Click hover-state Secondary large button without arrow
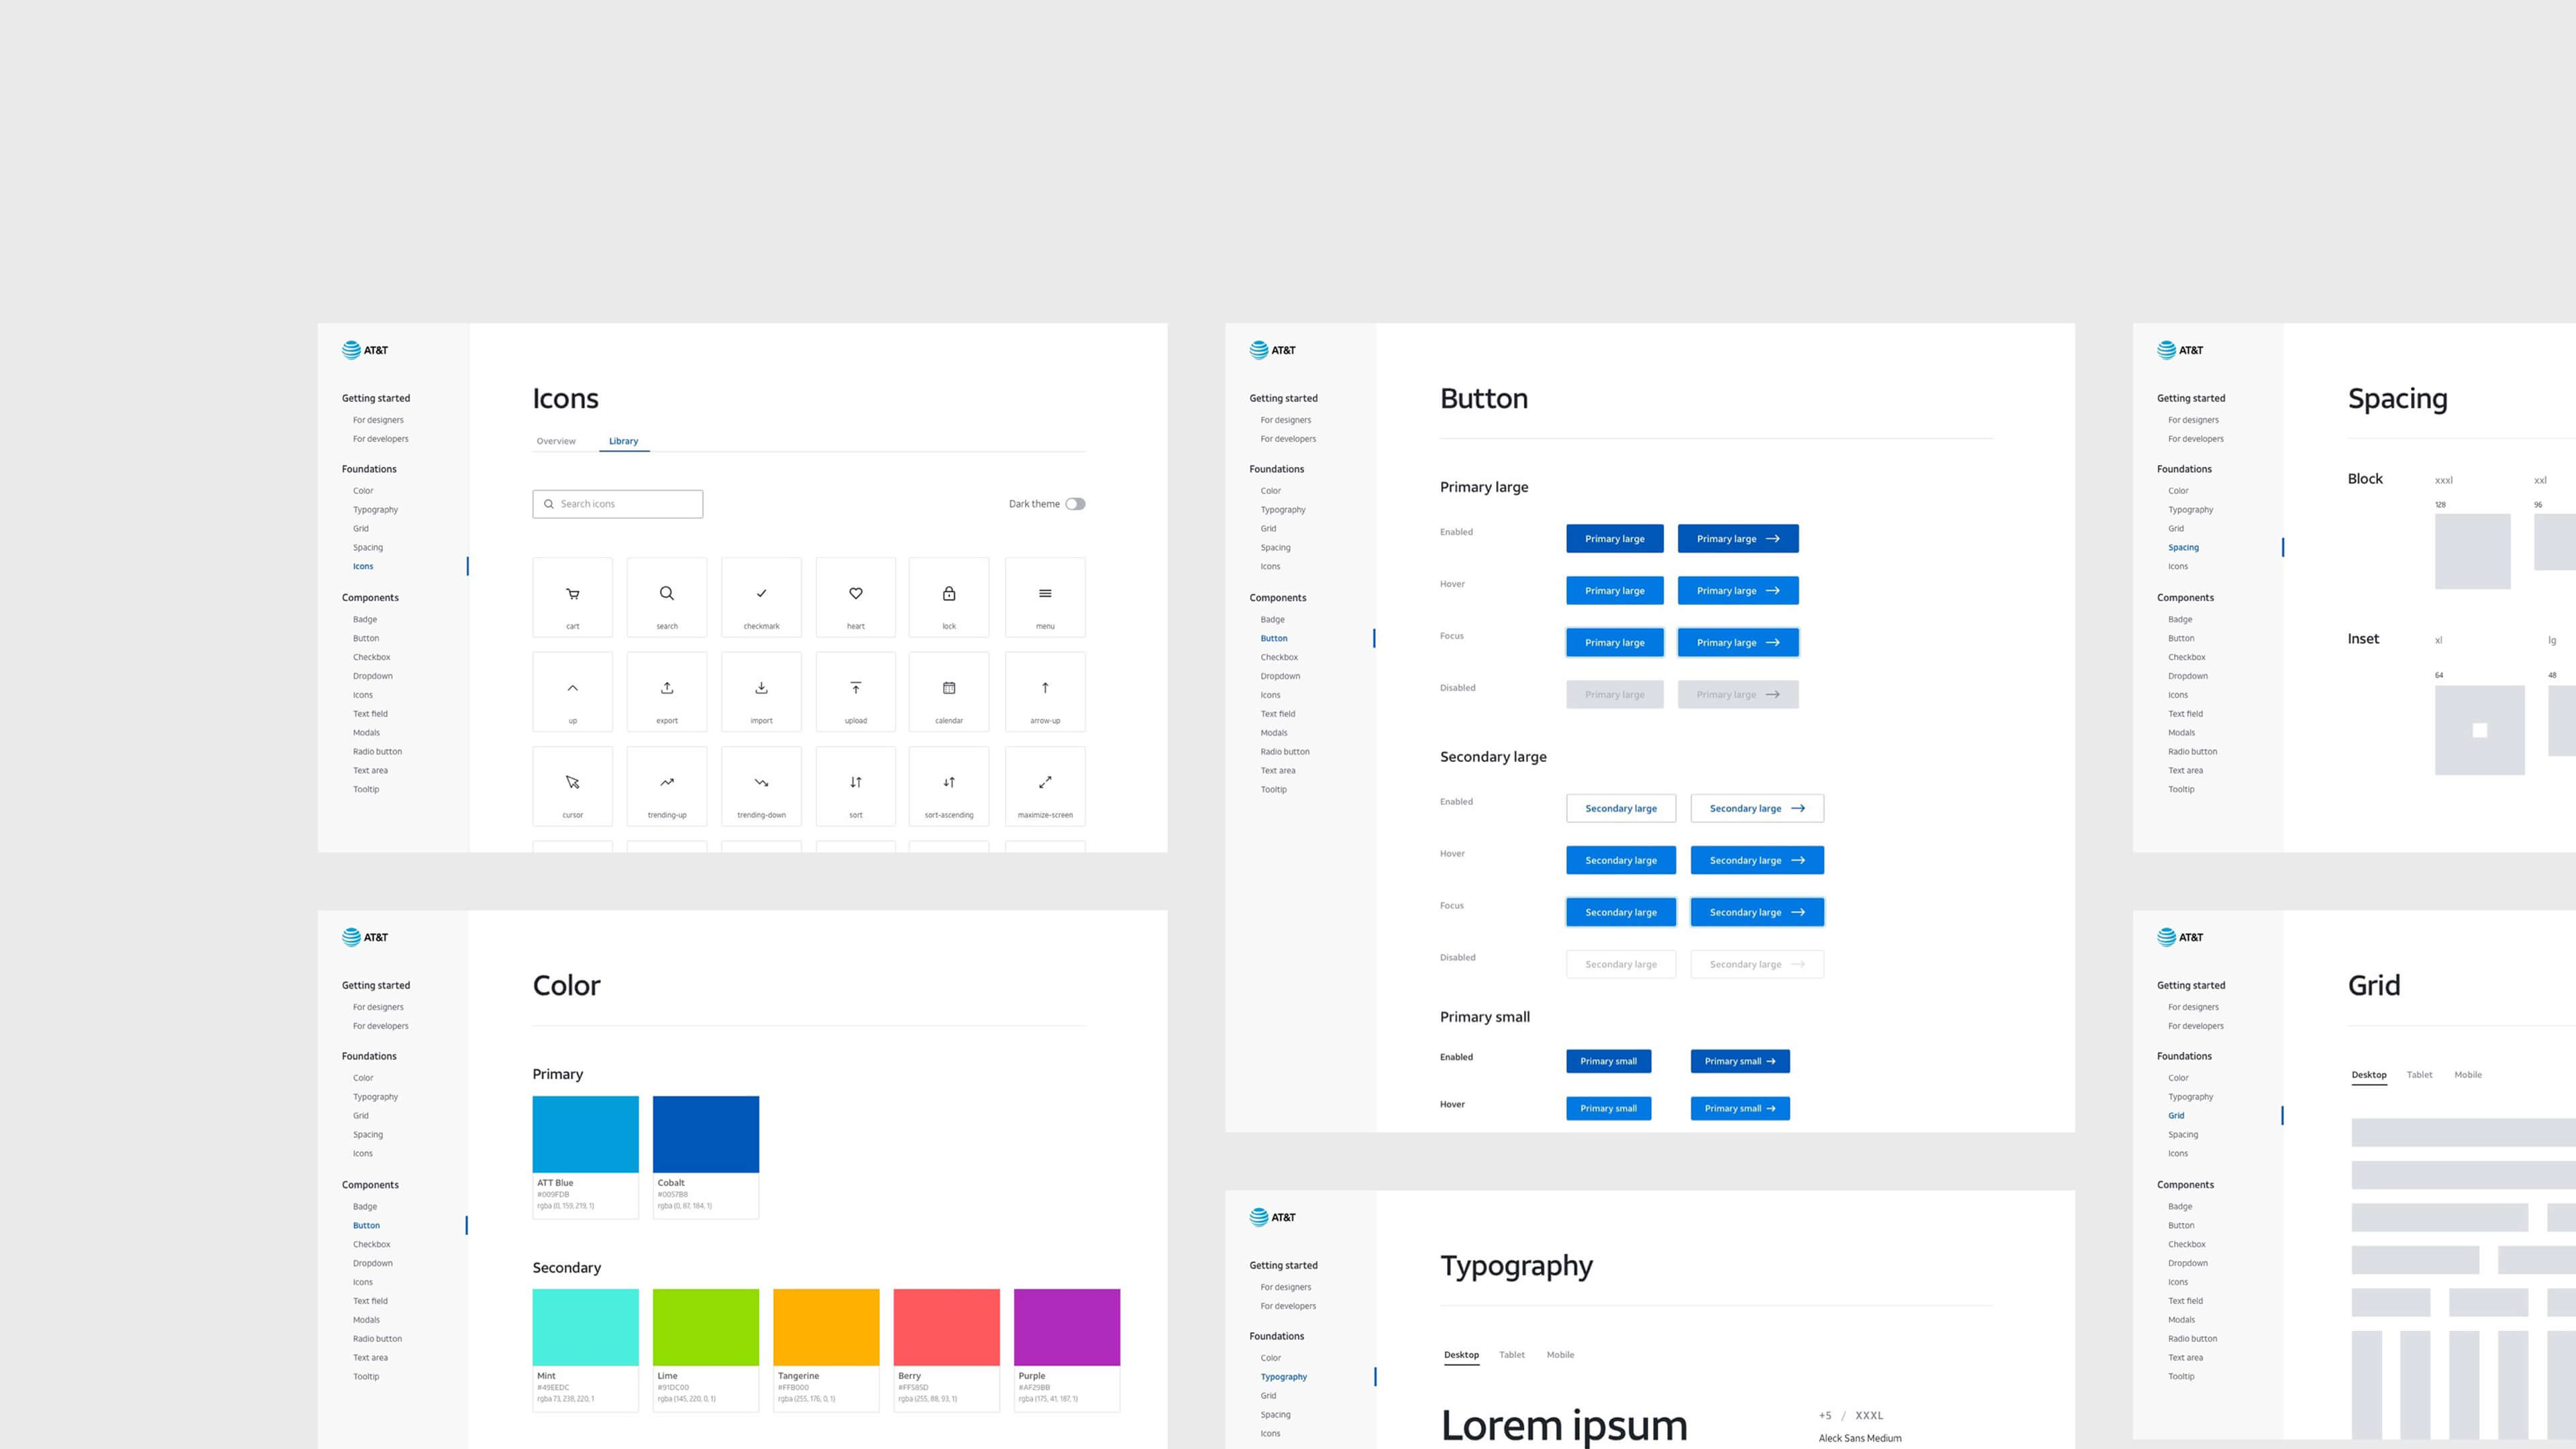 click(1621, 860)
